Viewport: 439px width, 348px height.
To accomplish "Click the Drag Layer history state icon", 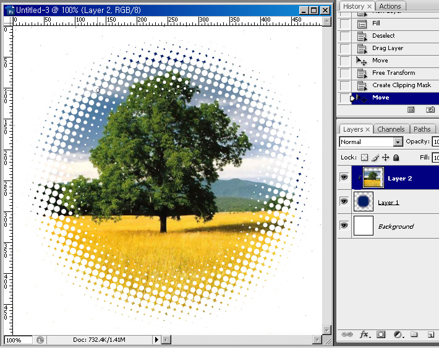I will point(362,49).
